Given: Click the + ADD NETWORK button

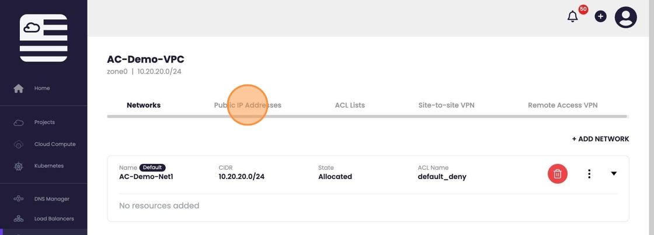Looking at the screenshot, I should coord(600,139).
